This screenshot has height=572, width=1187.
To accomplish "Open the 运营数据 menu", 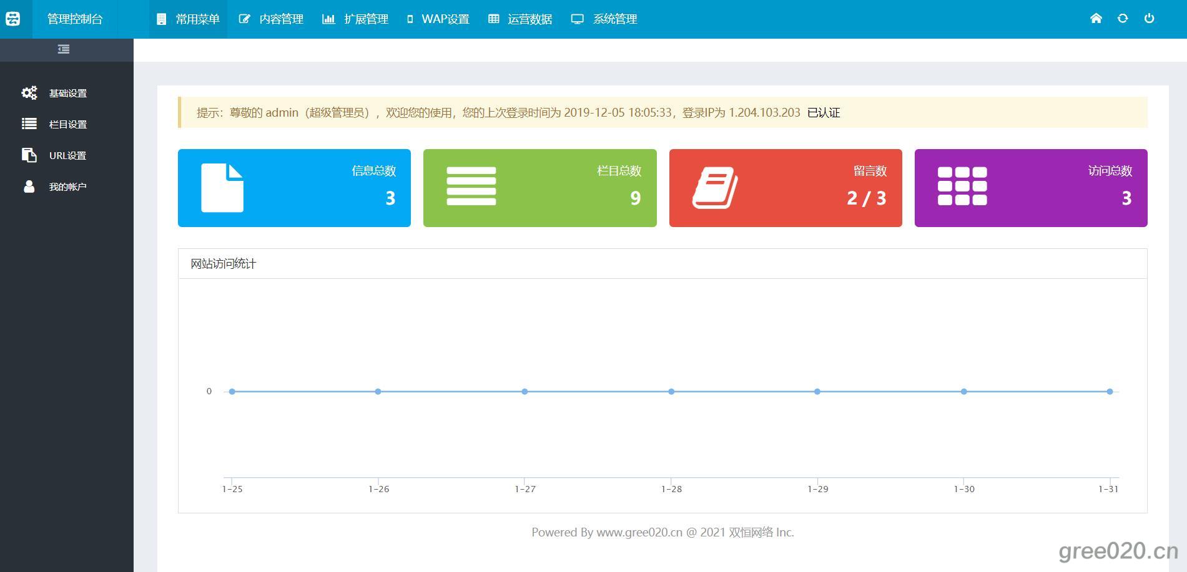I will [520, 19].
